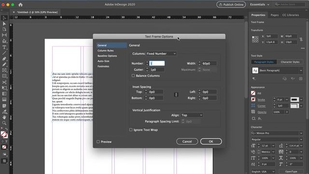Open the Opacity slider arrow
Screen dimensions: 309x174
tap(287, 112)
